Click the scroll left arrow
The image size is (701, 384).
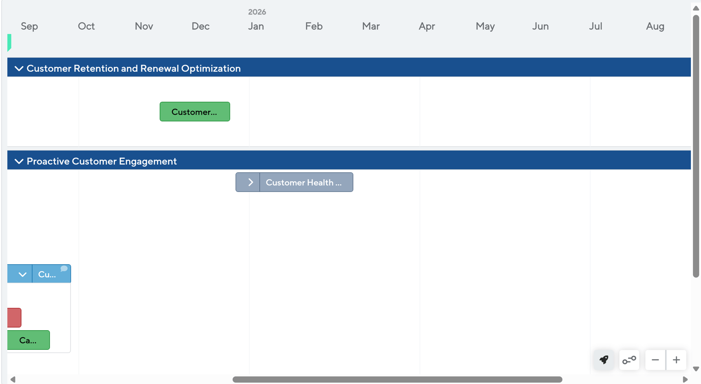[x=13, y=380]
